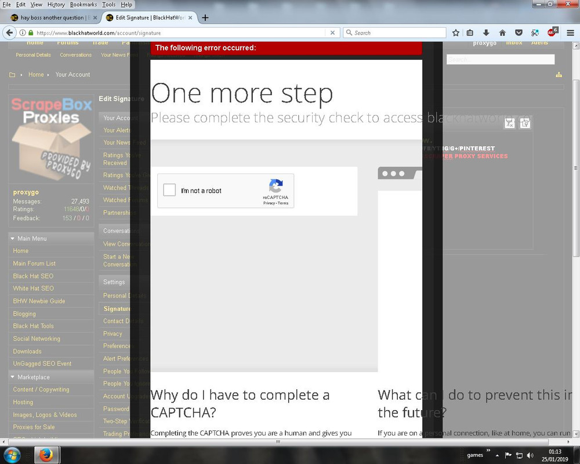Open the Firefox hamburger menu
580x464 pixels.
point(570,32)
